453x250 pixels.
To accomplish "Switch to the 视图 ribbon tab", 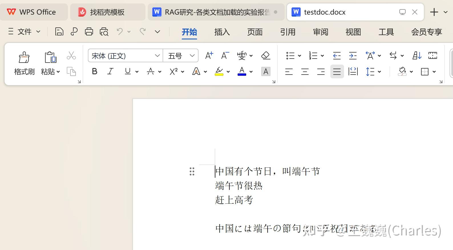I will (x=353, y=32).
